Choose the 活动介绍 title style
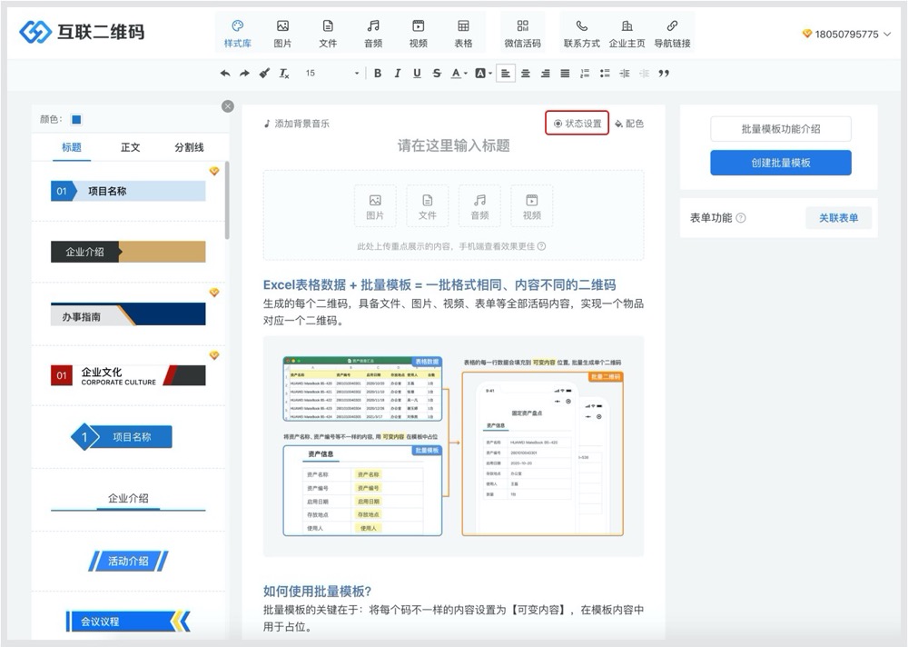Image resolution: width=908 pixels, height=647 pixels. [128, 561]
